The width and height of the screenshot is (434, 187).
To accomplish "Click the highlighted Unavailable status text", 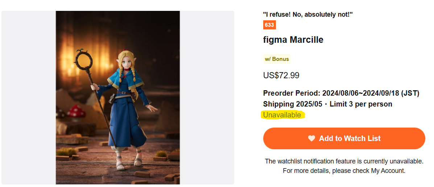I will [282, 115].
